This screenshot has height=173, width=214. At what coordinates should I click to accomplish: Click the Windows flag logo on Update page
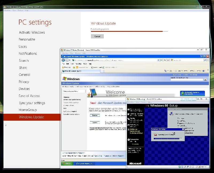[64, 79]
